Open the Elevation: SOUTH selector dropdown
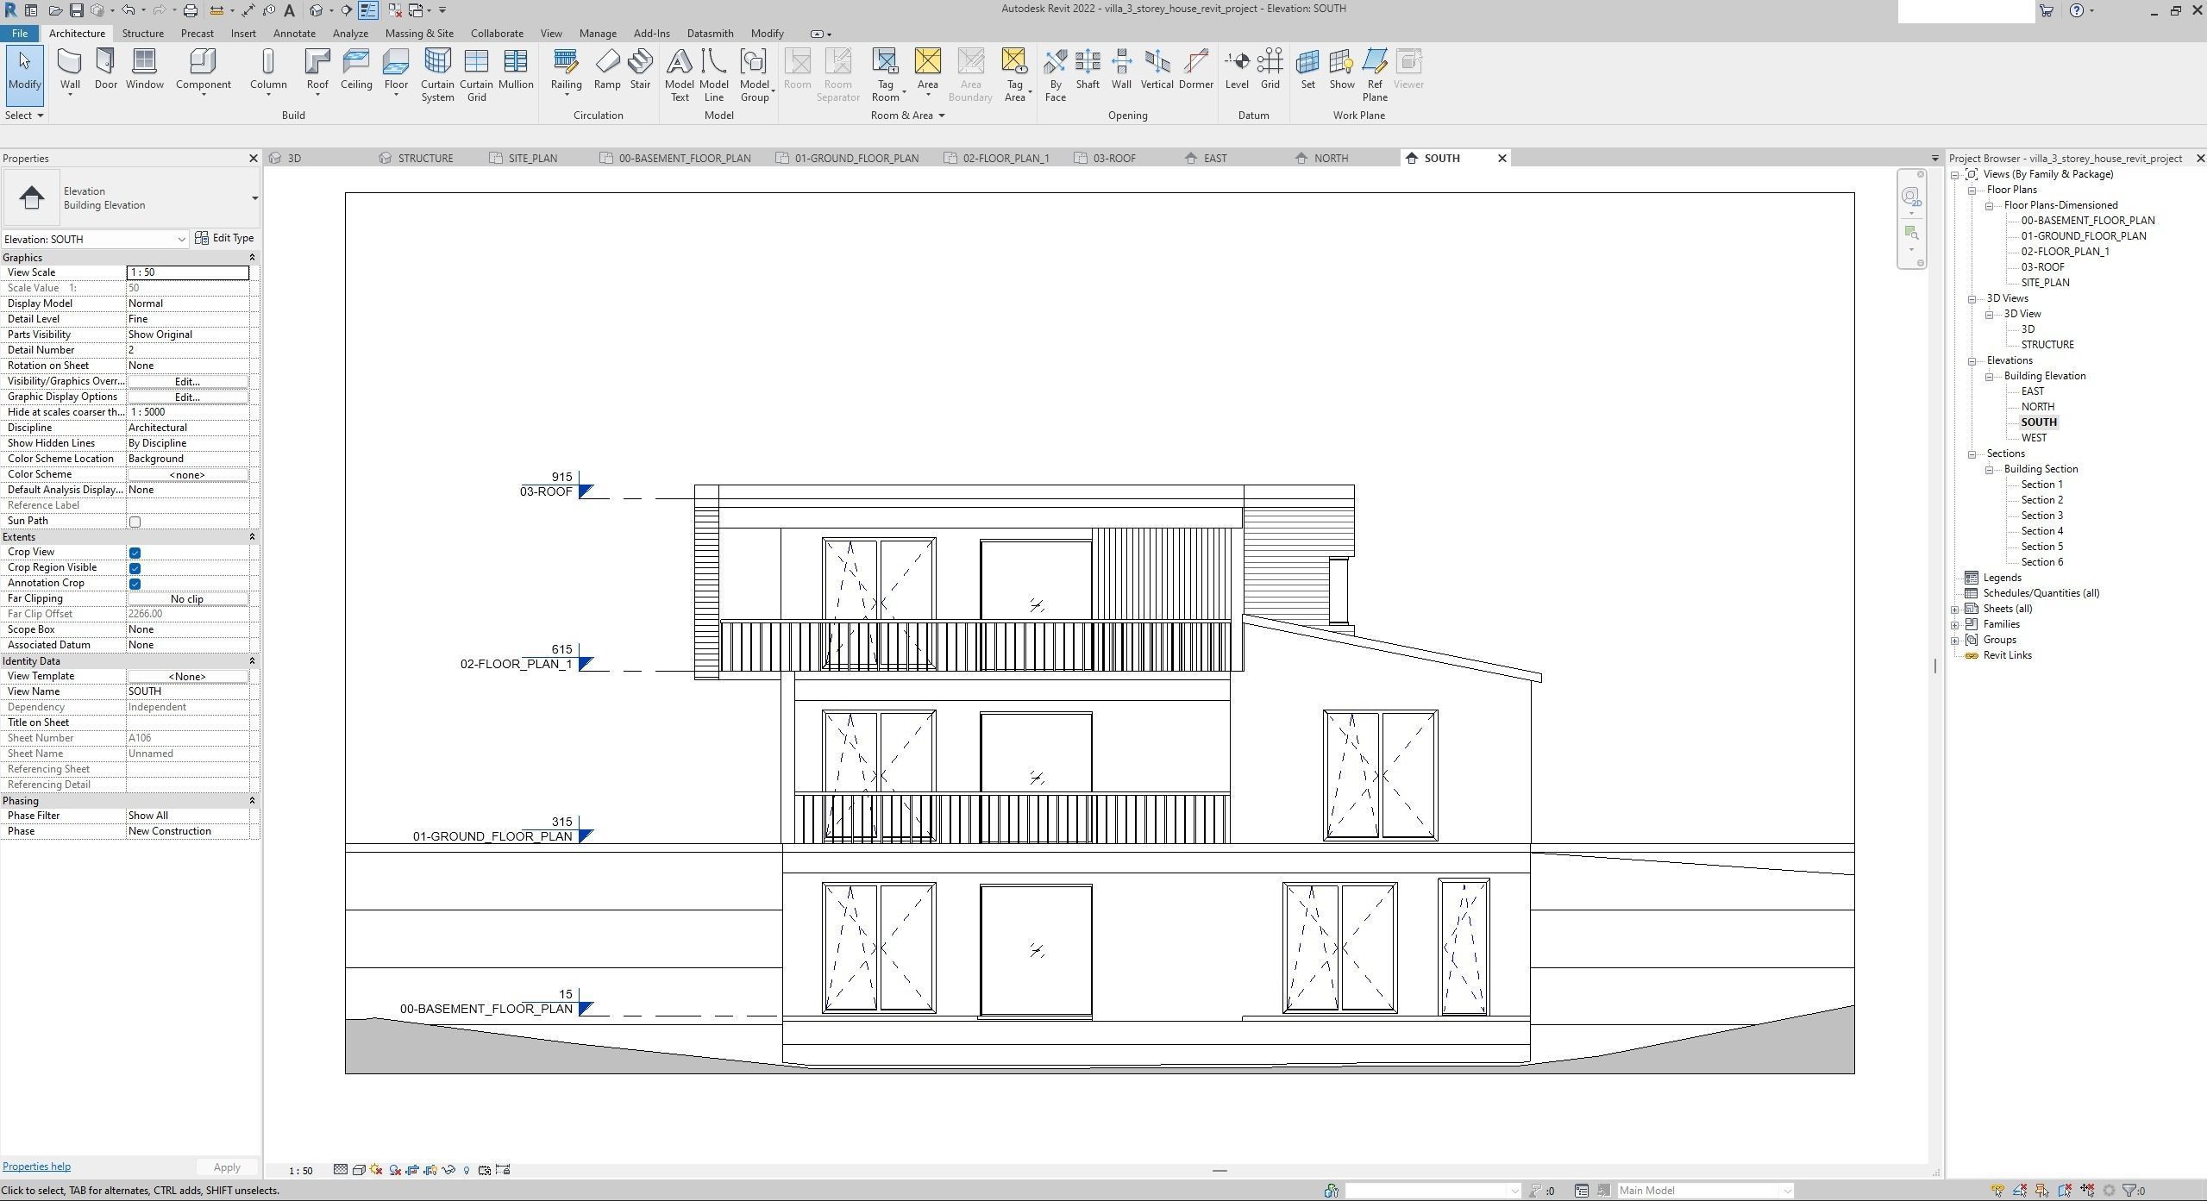Image resolution: width=2207 pixels, height=1201 pixels. click(181, 240)
